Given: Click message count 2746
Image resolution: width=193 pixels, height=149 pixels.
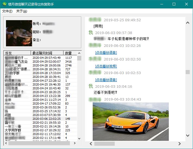Looking at the screenshot, I should click(x=69, y=65).
